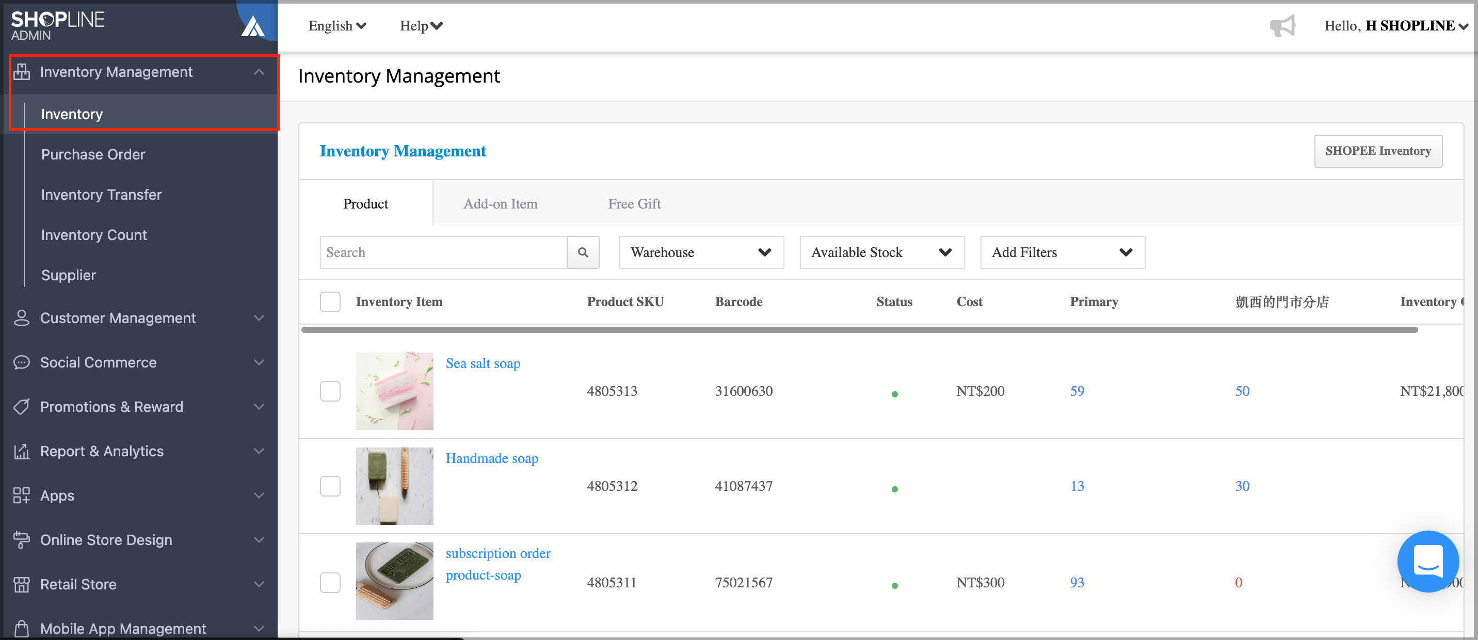This screenshot has width=1478, height=640.
Task: Click the Inventory Management sidebar icon
Action: tap(22, 72)
